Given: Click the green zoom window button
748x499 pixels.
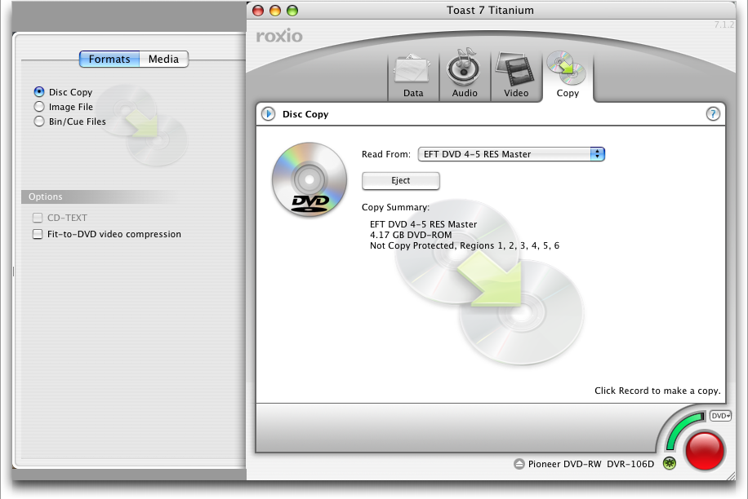Looking at the screenshot, I should click(292, 11).
